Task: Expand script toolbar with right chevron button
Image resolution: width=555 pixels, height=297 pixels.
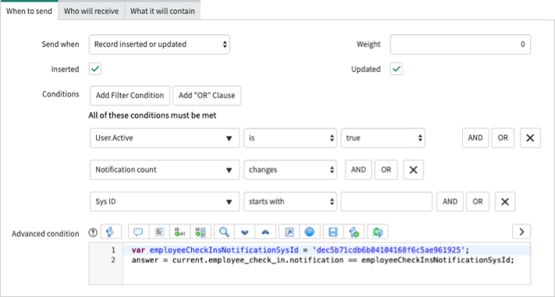Action: coord(521,232)
